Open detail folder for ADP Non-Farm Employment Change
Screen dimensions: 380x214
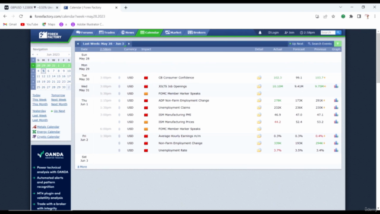pos(259,100)
